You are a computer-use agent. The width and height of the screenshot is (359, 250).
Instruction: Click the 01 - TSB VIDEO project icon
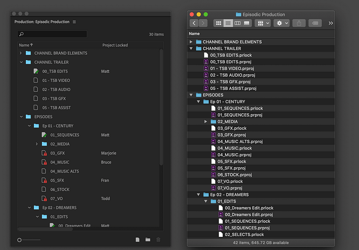tap(36, 80)
